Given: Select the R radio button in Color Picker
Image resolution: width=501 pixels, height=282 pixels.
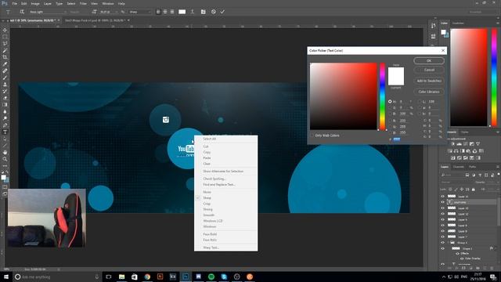Looking at the screenshot, I should (x=390, y=121).
